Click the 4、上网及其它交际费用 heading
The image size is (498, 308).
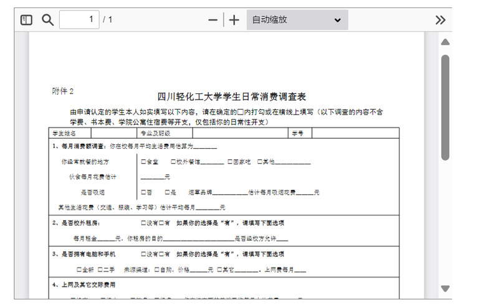pos(84,285)
